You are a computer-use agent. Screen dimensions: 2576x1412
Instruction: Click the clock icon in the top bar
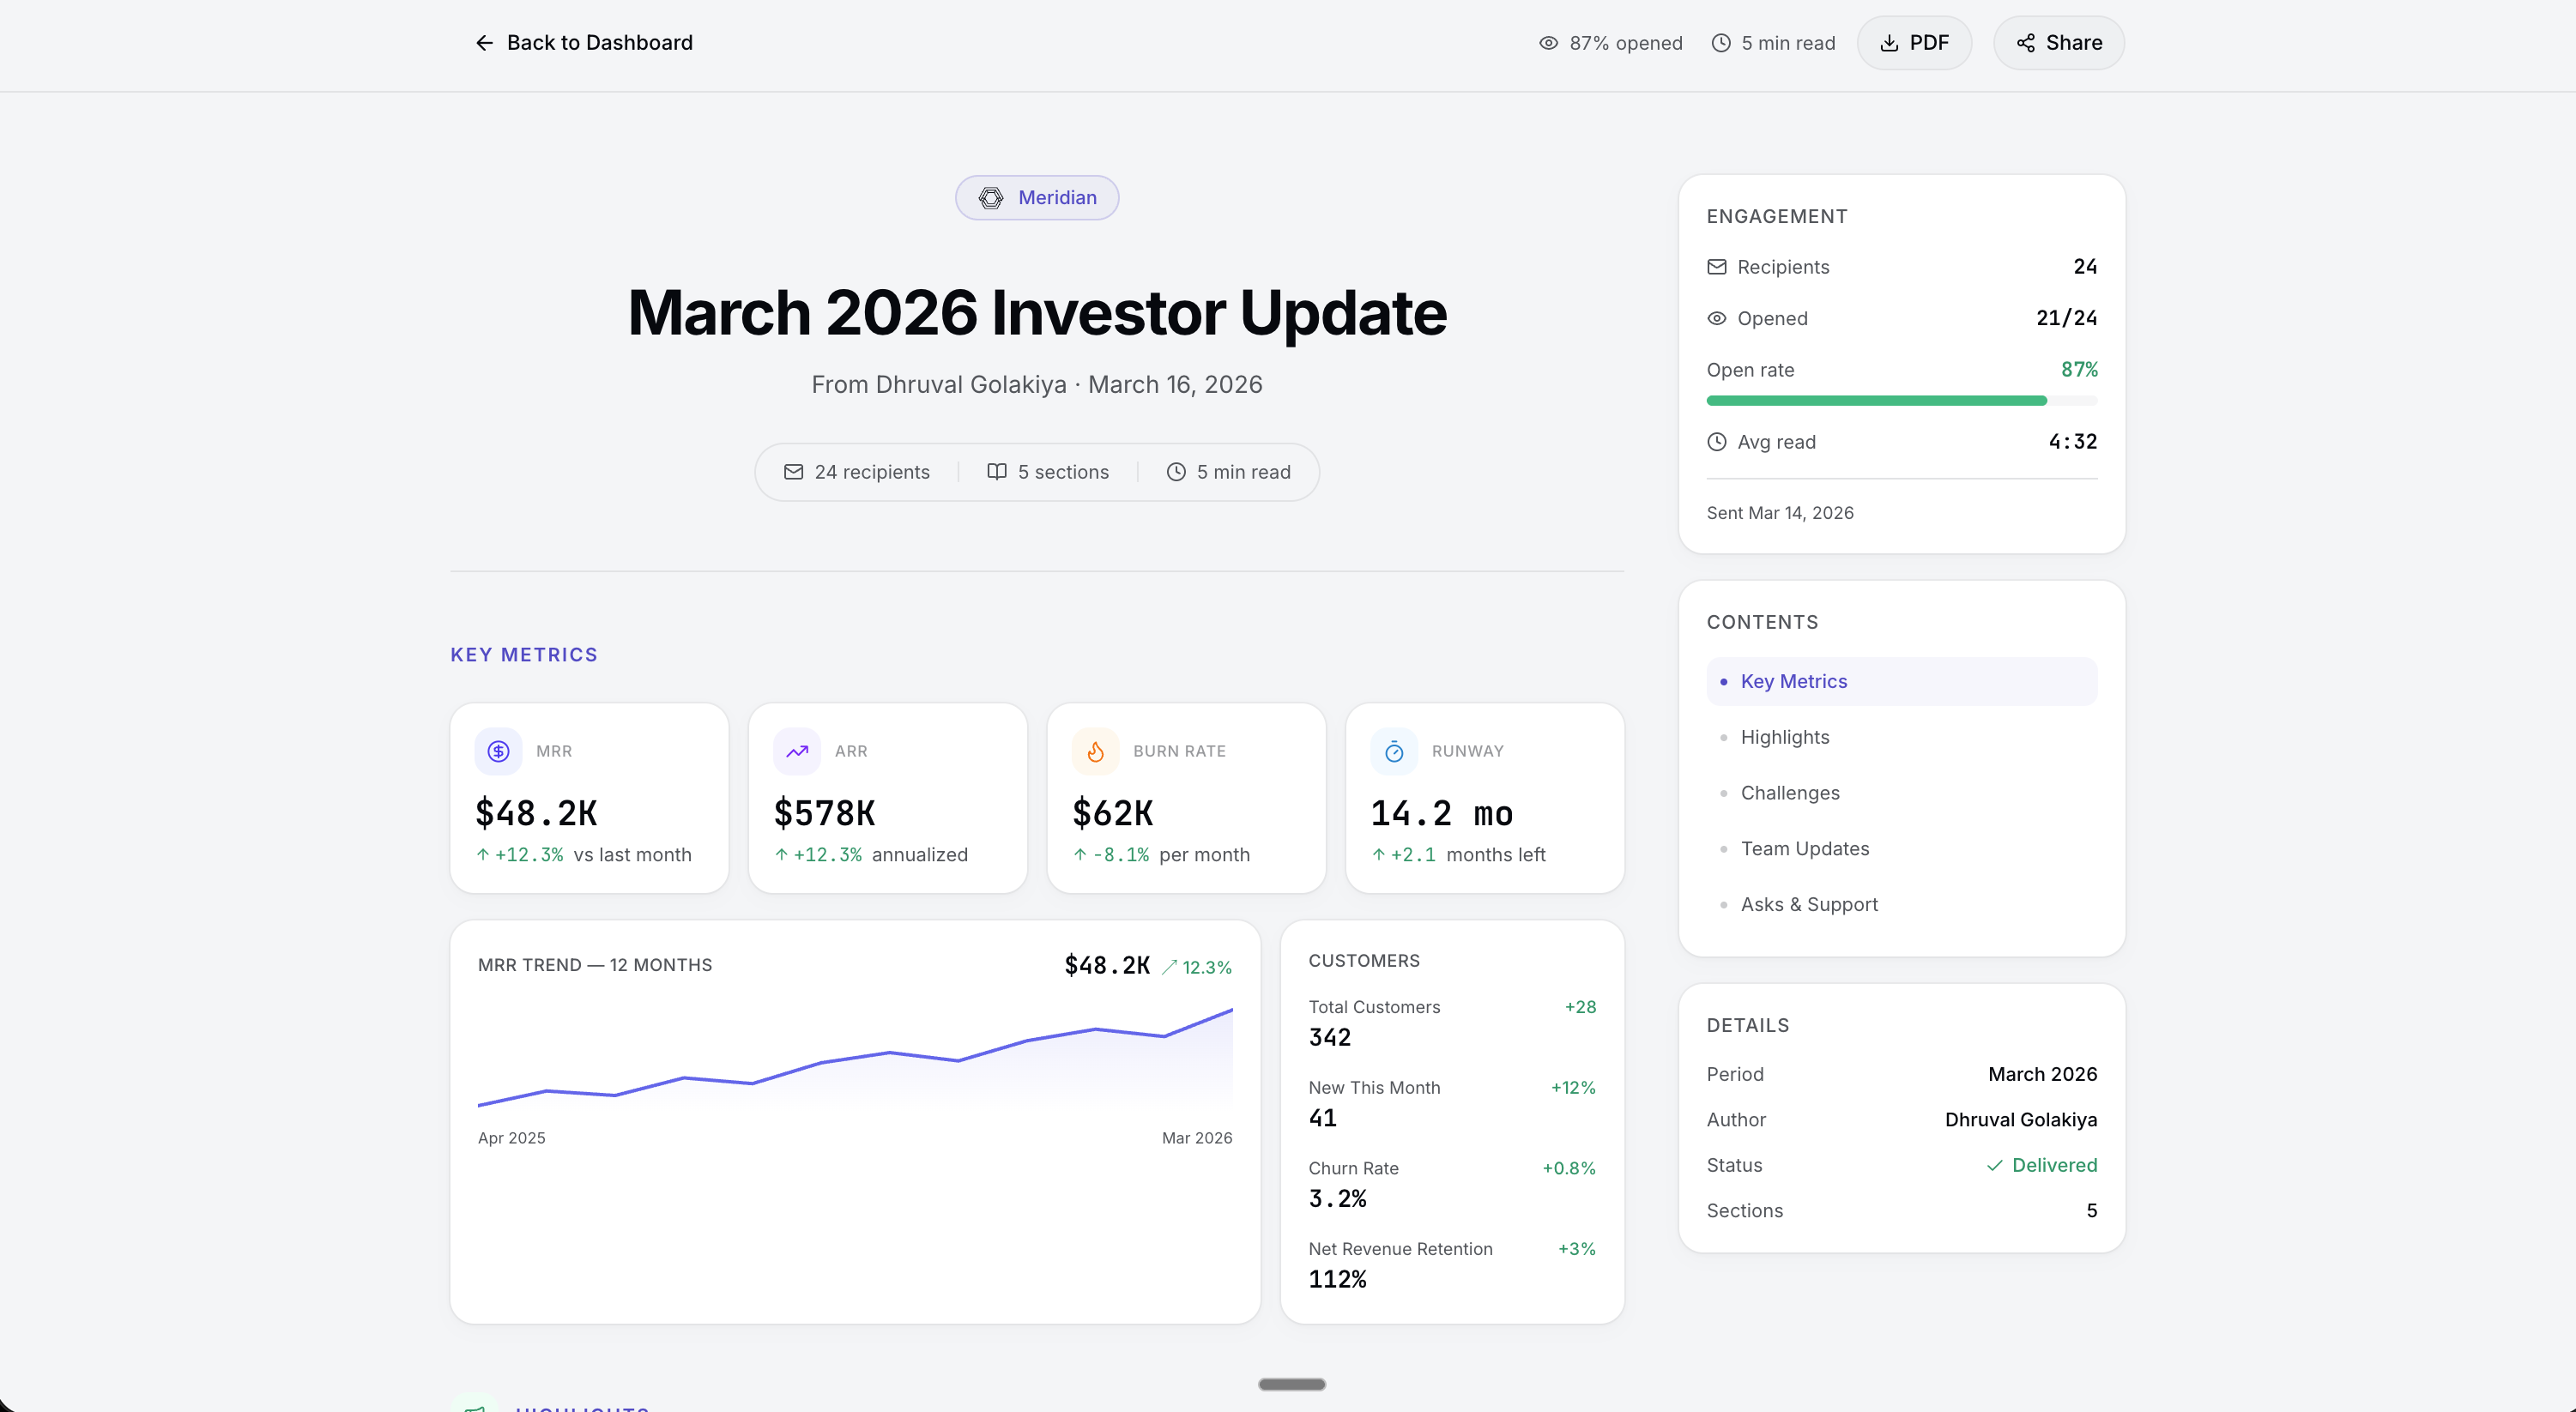(1720, 43)
